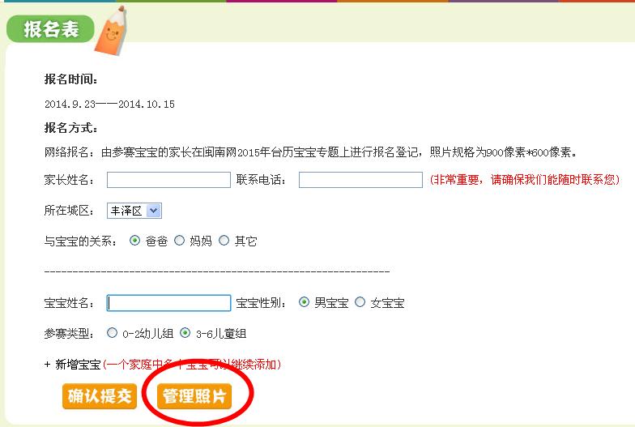Open 管理照片 photo management button
Image resolution: width=635 pixels, height=427 pixels.
click(194, 396)
